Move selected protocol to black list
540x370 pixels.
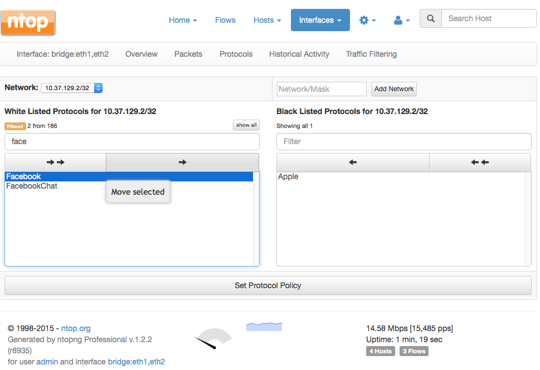[x=183, y=162]
